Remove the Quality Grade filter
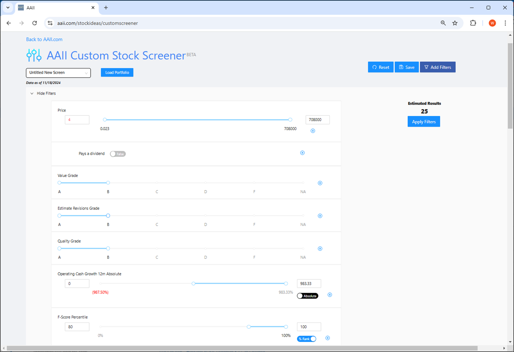This screenshot has width=514, height=352. 320,249
